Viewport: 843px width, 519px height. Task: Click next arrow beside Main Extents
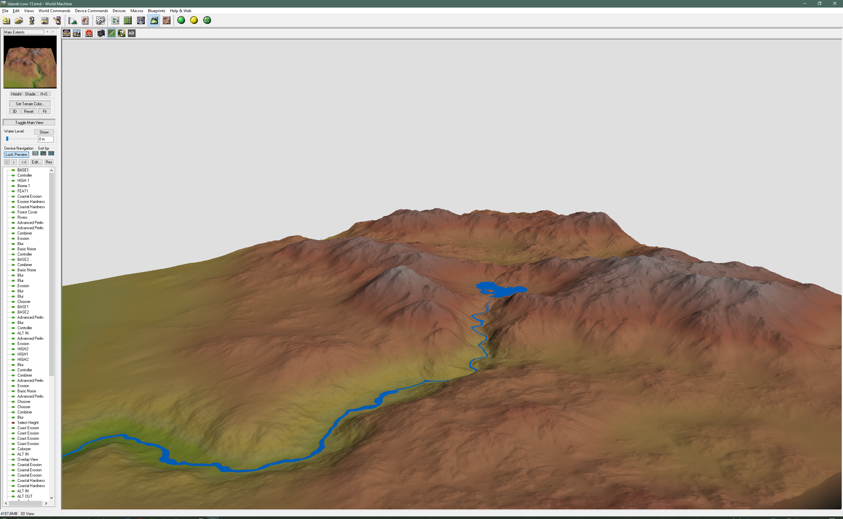tap(53, 32)
